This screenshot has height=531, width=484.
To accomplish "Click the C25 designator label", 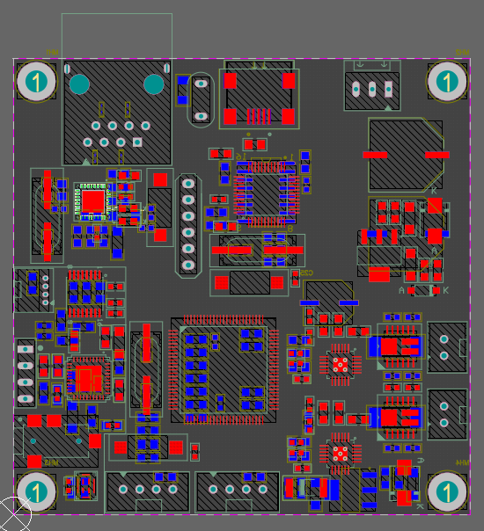I will click(306, 273).
